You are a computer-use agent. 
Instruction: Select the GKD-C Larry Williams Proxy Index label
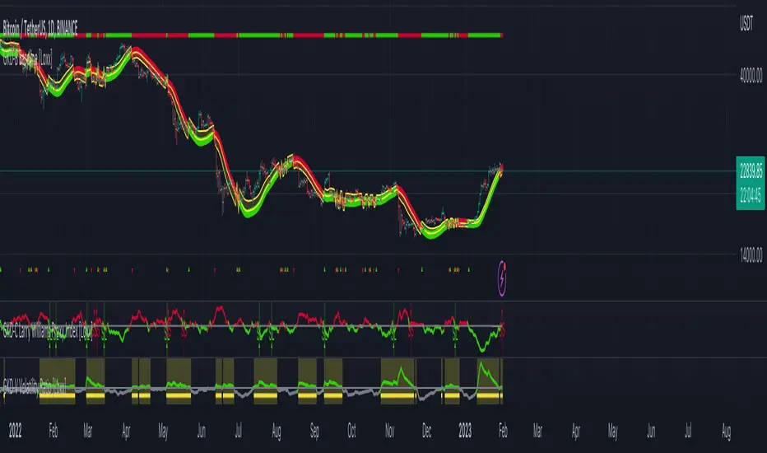pos(47,332)
